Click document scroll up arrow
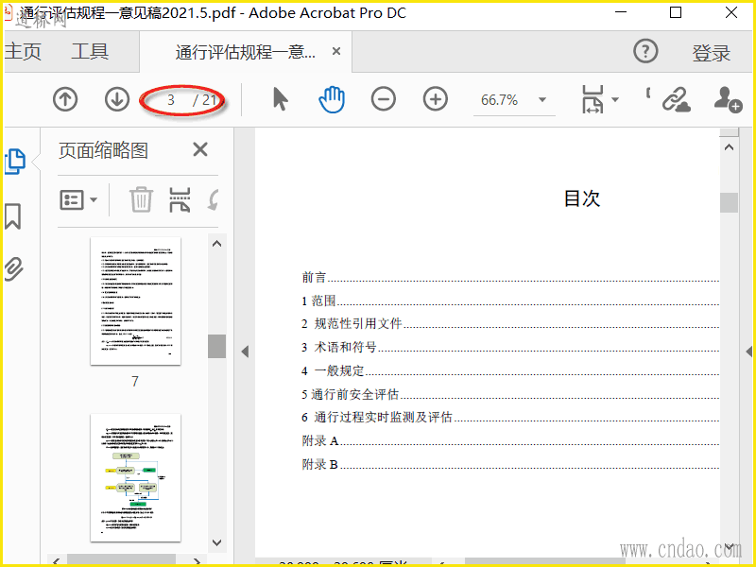Screen dimensions: 756x567 (729, 147)
